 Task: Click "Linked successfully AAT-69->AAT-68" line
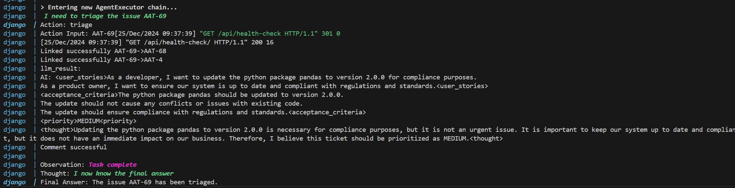tap(103, 51)
